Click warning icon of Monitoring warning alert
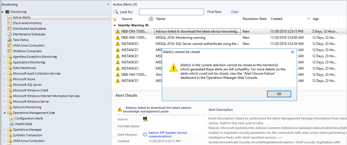The image size is (347, 145). click(x=118, y=38)
